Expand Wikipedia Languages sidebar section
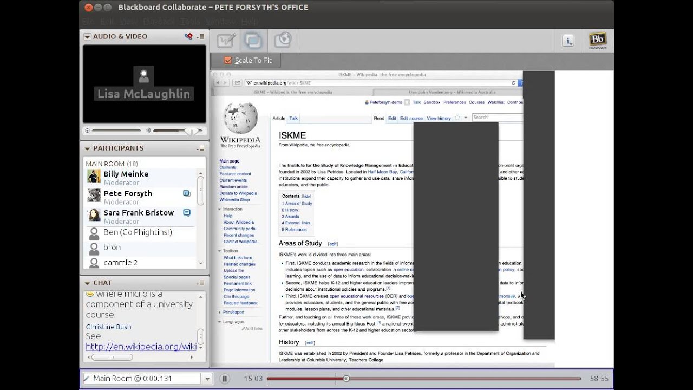This screenshot has height=390, width=693. 220,322
